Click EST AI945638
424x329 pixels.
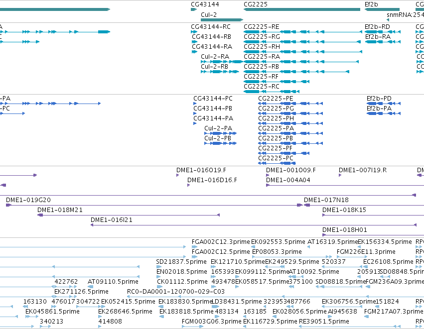point(343,312)
